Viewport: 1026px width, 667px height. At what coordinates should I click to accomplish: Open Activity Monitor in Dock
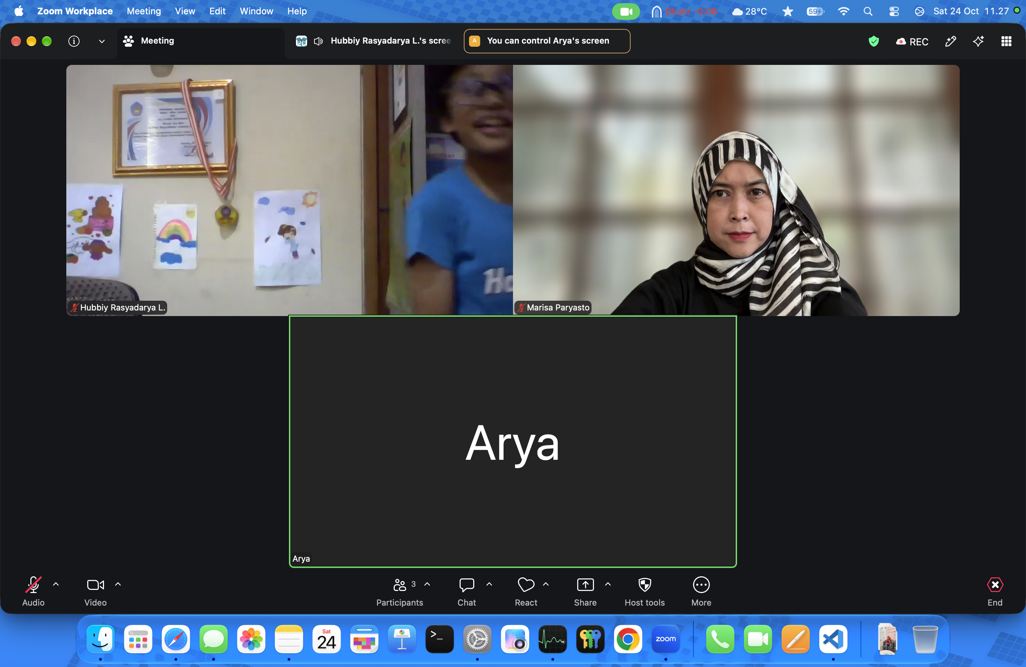(x=552, y=639)
